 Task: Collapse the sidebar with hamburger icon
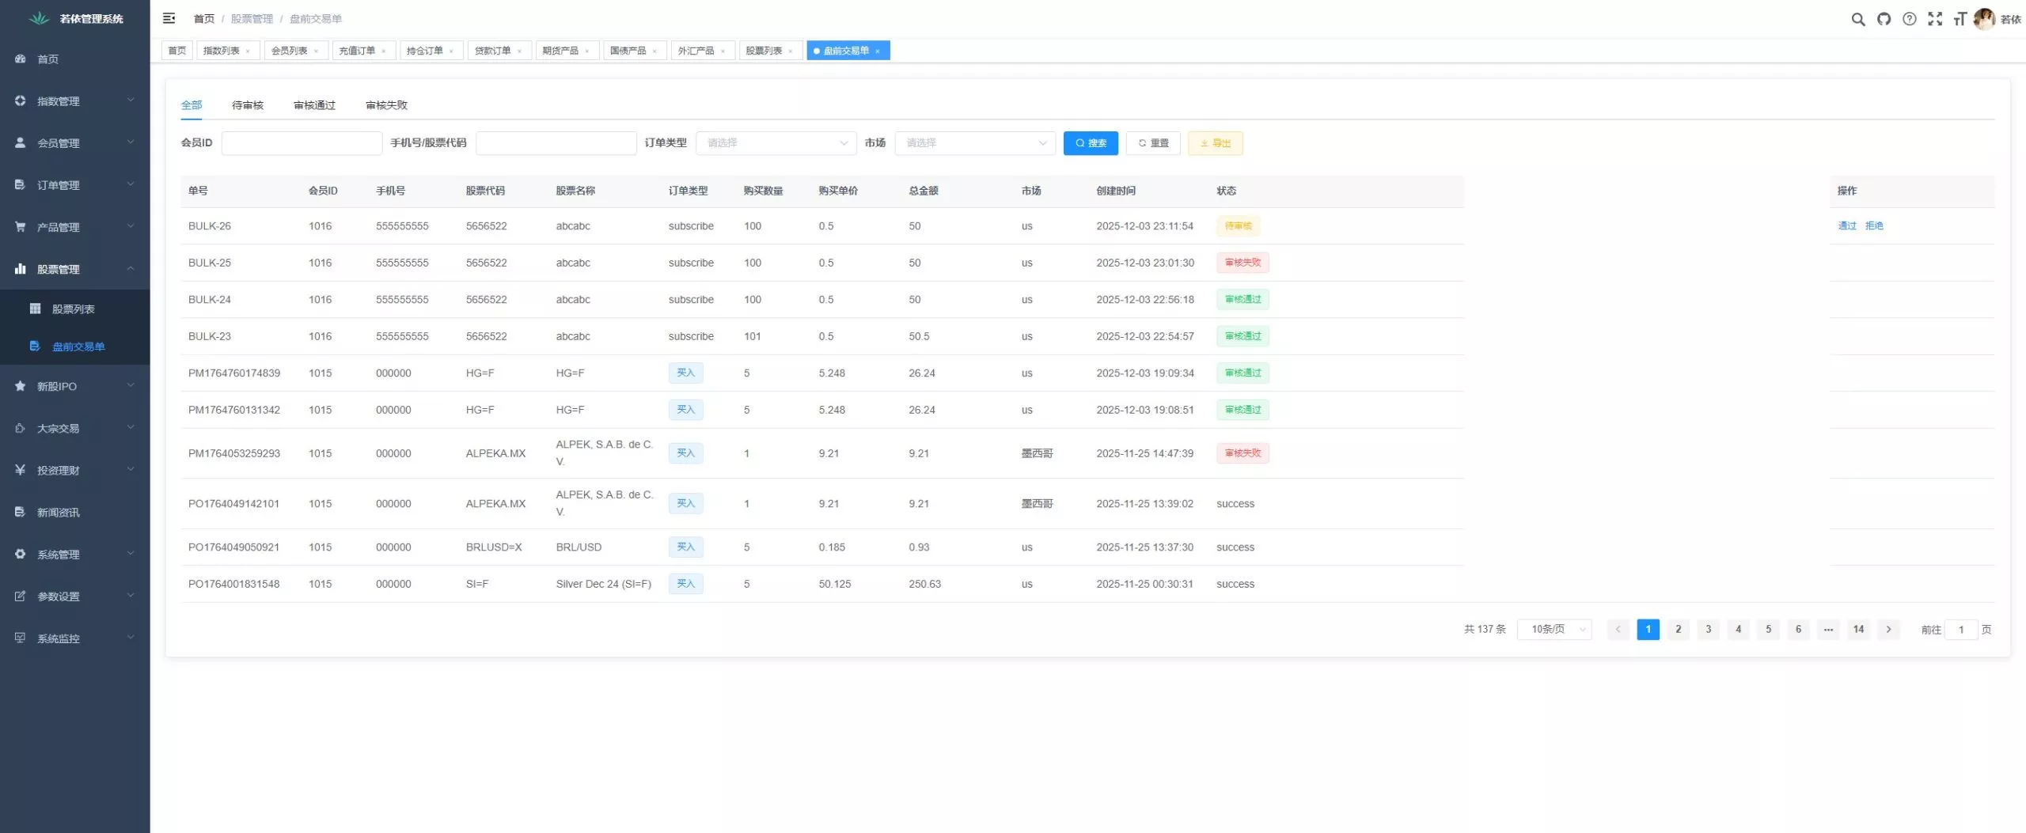tap(169, 18)
